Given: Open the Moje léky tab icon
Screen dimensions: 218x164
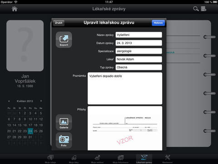Looking at the screenshot, I should tap(74, 159).
